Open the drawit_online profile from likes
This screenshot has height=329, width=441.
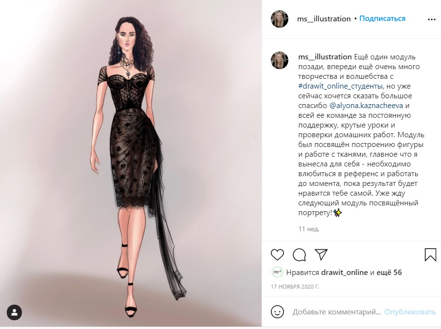[x=344, y=273]
